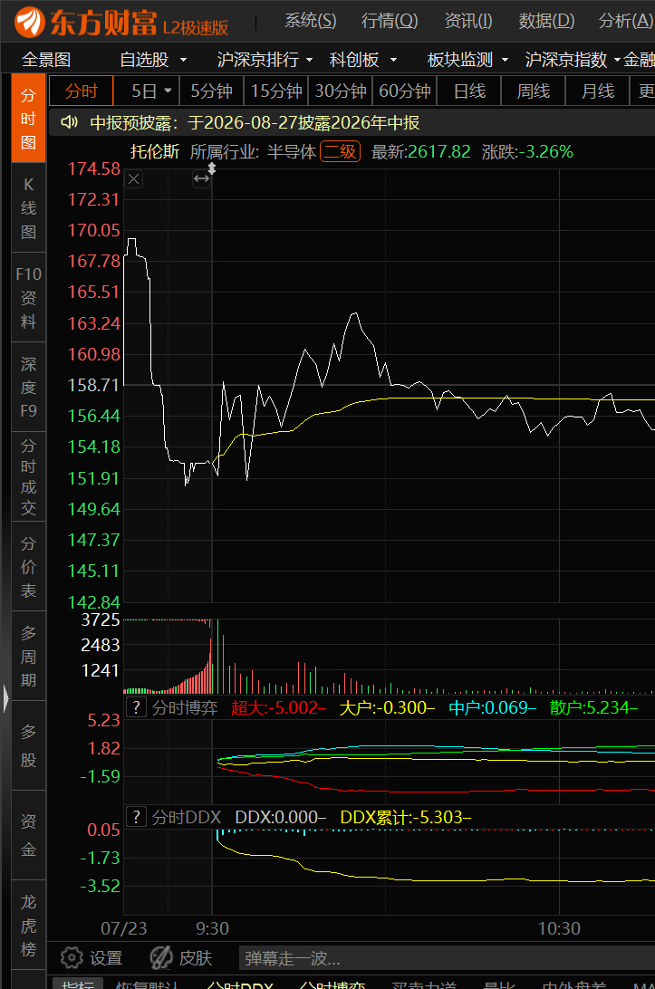This screenshot has height=989, width=655.
Task: Switch to the 月线 chart tab
Action: pos(598,91)
